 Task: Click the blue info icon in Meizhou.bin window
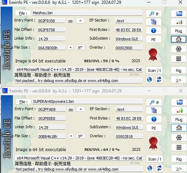154,31
